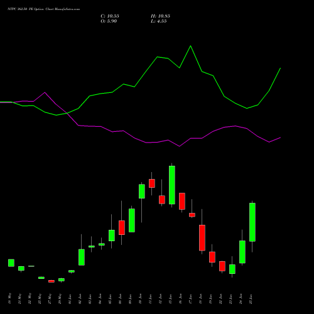Viewport: 314px width, 314px height.
Task: Select the green 02 Jun candlestick
Action: (82, 257)
